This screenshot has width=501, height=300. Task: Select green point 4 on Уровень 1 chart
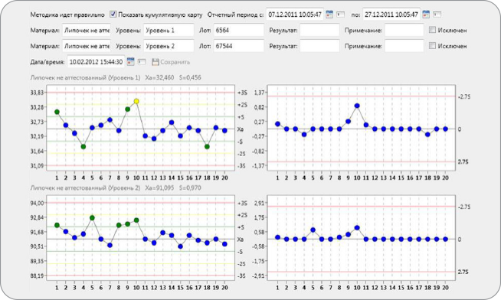click(x=83, y=147)
